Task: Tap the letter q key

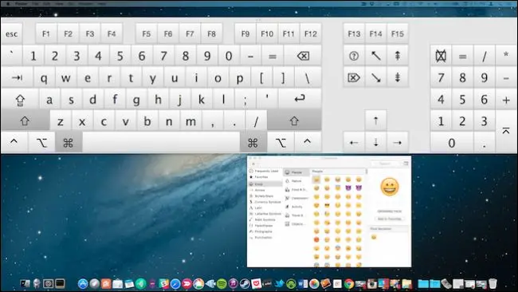Action: (x=44, y=77)
